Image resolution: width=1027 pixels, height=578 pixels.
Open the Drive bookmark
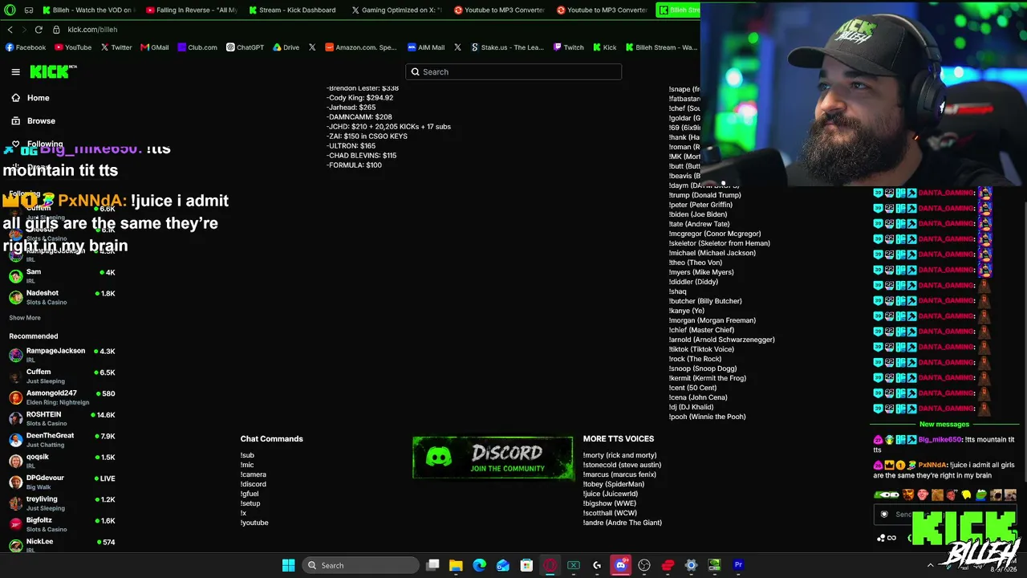(286, 47)
